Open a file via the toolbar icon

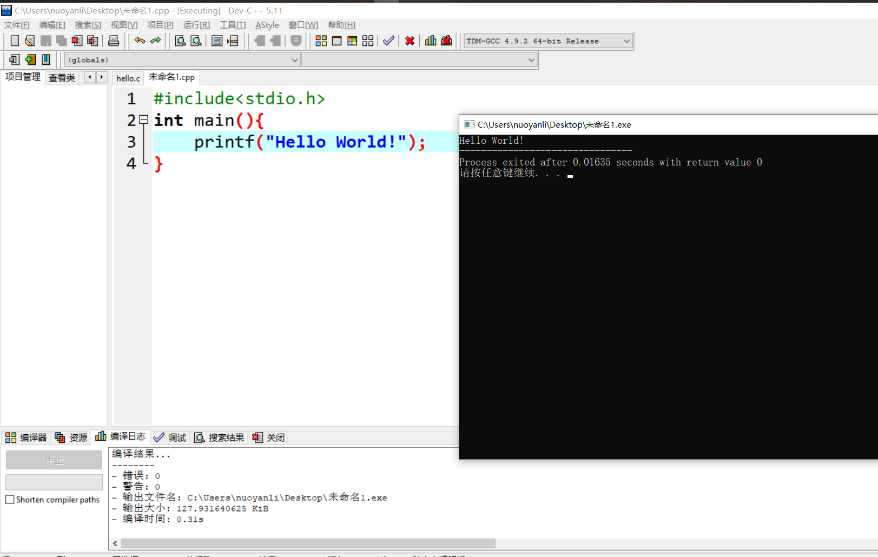[x=30, y=41]
